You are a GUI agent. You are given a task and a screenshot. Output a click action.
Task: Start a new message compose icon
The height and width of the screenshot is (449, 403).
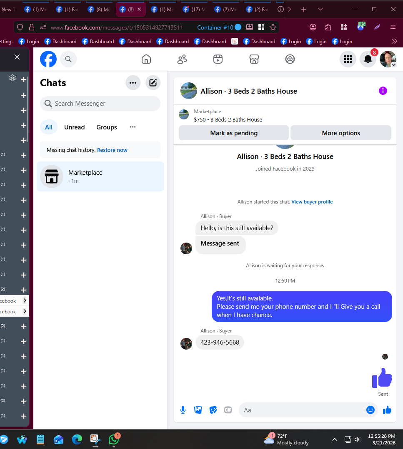(153, 83)
